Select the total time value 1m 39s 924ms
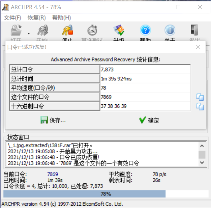This screenshot has width=211, height=208. click(x=145, y=79)
